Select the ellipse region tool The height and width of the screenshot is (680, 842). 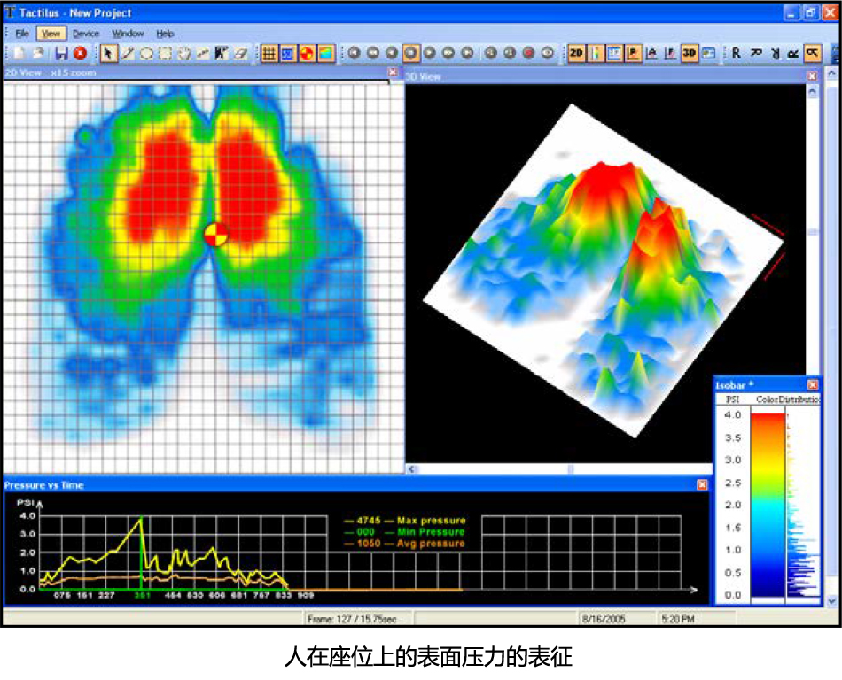(146, 53)
